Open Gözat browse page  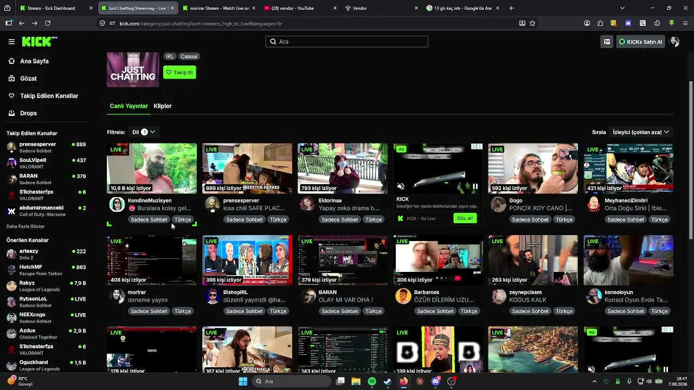pyautogui.click(x=28, y=79)
